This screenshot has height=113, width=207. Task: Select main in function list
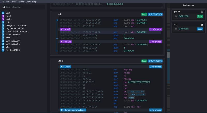point(8,38)
